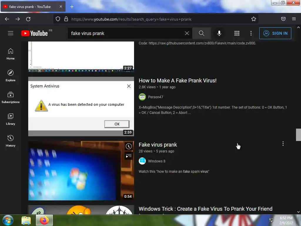The width and height of the screenshot is (301, 226).
Task: Play the blurry Windows desktop thumbnail
Action: pos(81,171)
